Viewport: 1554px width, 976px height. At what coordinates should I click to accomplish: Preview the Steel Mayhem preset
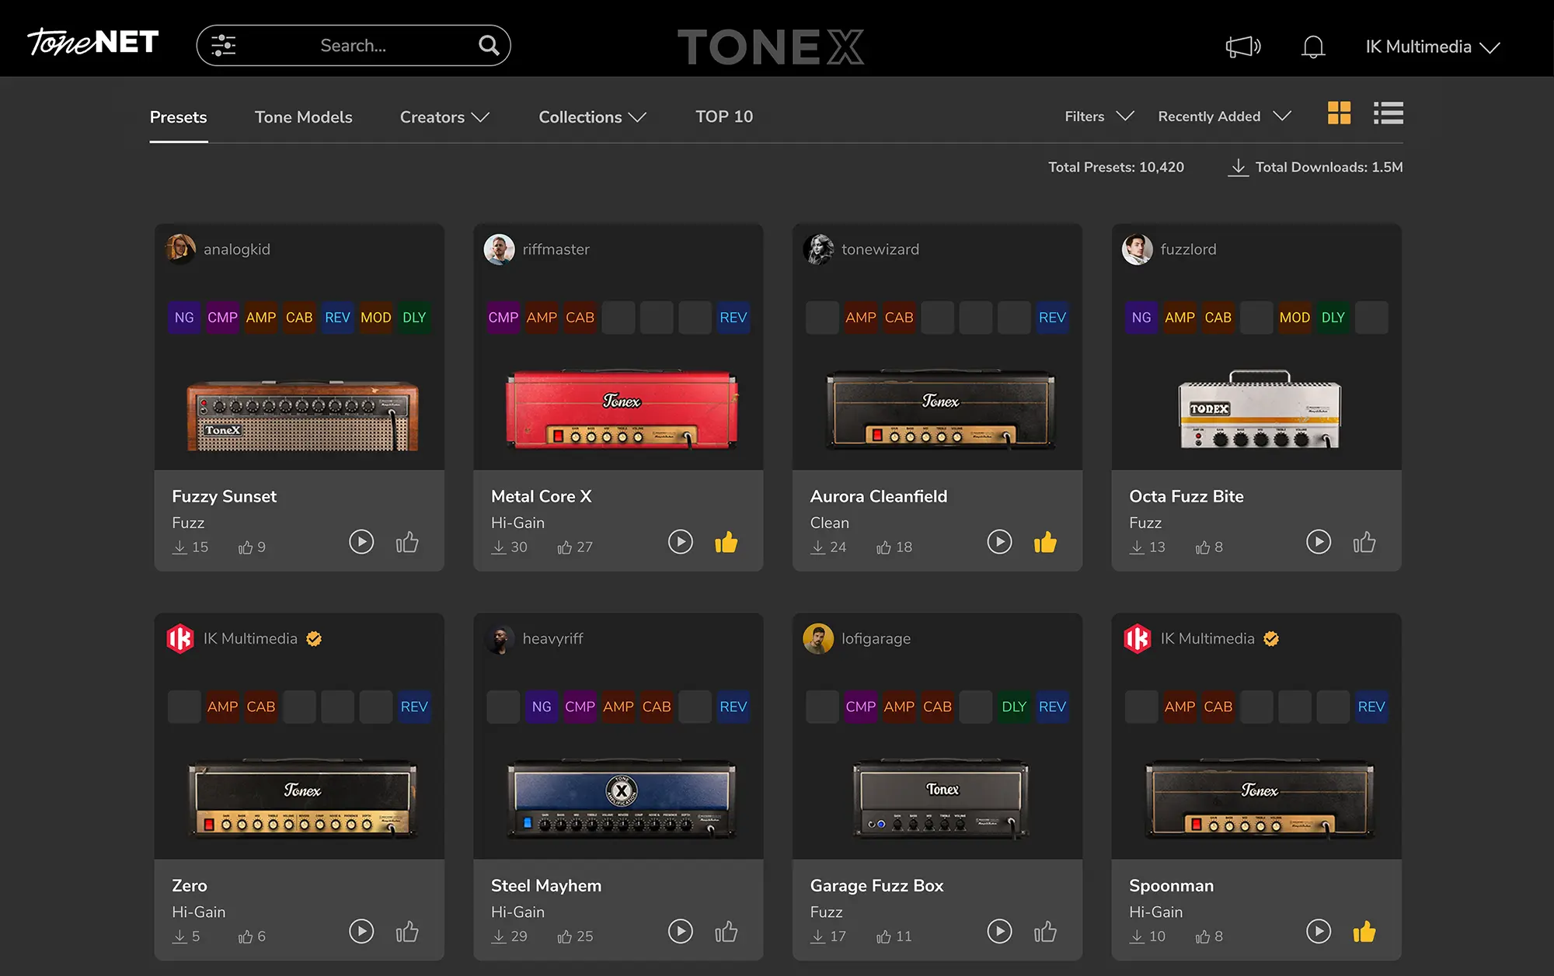[681, 931]
